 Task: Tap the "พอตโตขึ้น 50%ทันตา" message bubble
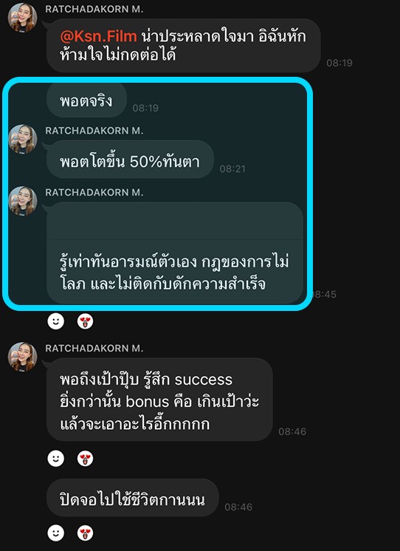pos(131,161)
